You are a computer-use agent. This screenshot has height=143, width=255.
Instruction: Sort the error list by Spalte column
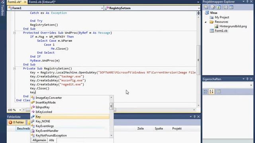pyautogui.click(x=159, y=129)
